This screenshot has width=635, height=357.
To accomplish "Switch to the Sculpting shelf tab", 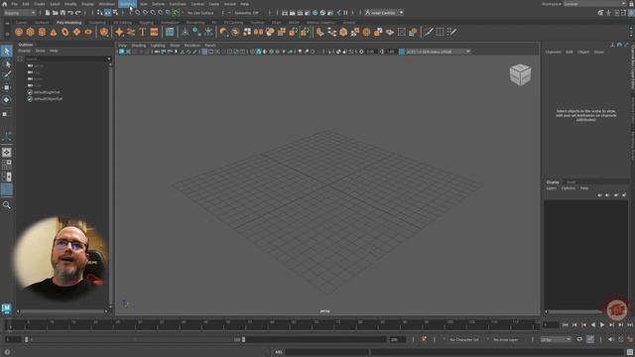I will (x=97, y=22).
